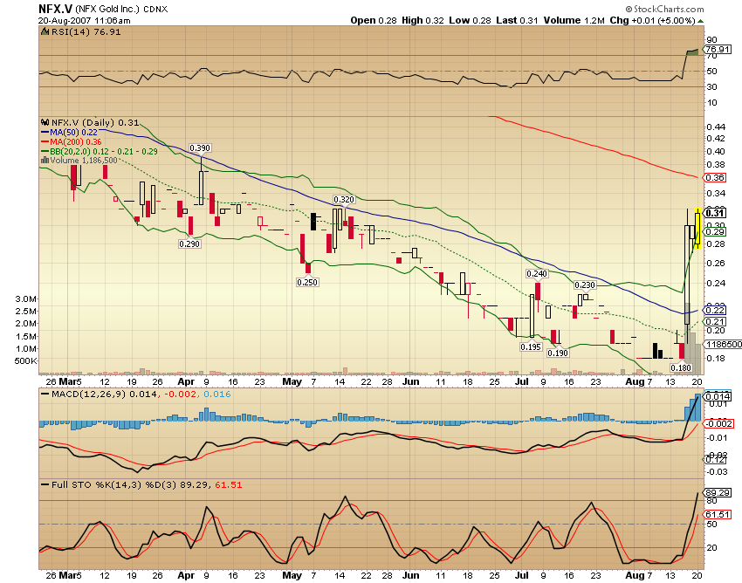742x583 pixels.
Task: Click the 0.390 price high callout
Action: (x=200, y=148)
